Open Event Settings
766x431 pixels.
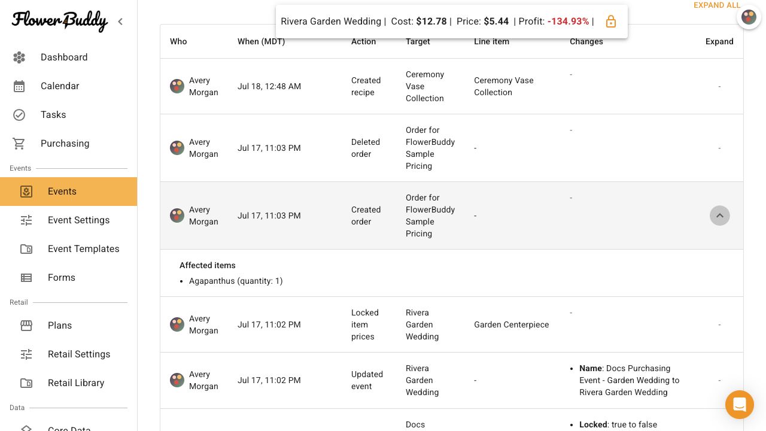tap(69, 220)
